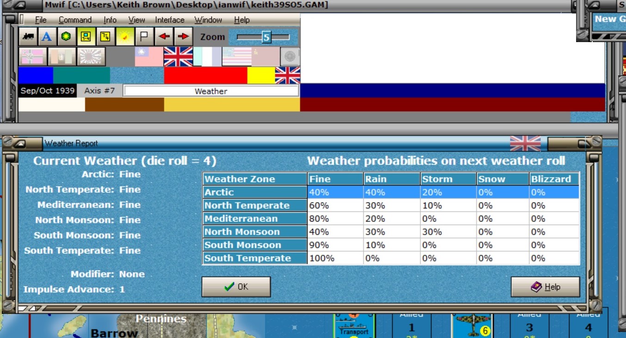626x338 pixels.
Task: Click the red right arrow icon
Action: point(183,37)
